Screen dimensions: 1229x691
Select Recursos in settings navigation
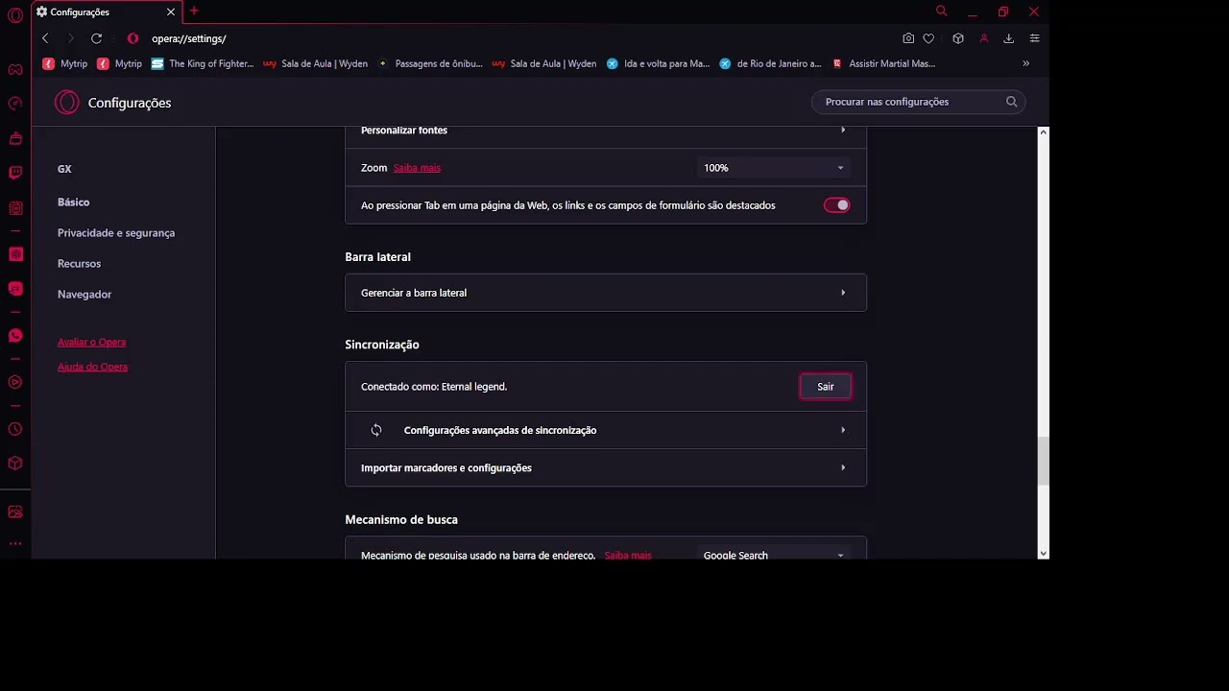pos(79,264)
